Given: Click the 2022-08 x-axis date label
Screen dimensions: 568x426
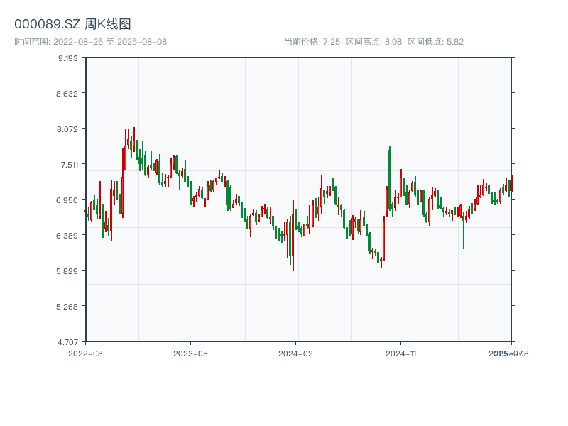Looking at the screenshot, I should (85, 353).
